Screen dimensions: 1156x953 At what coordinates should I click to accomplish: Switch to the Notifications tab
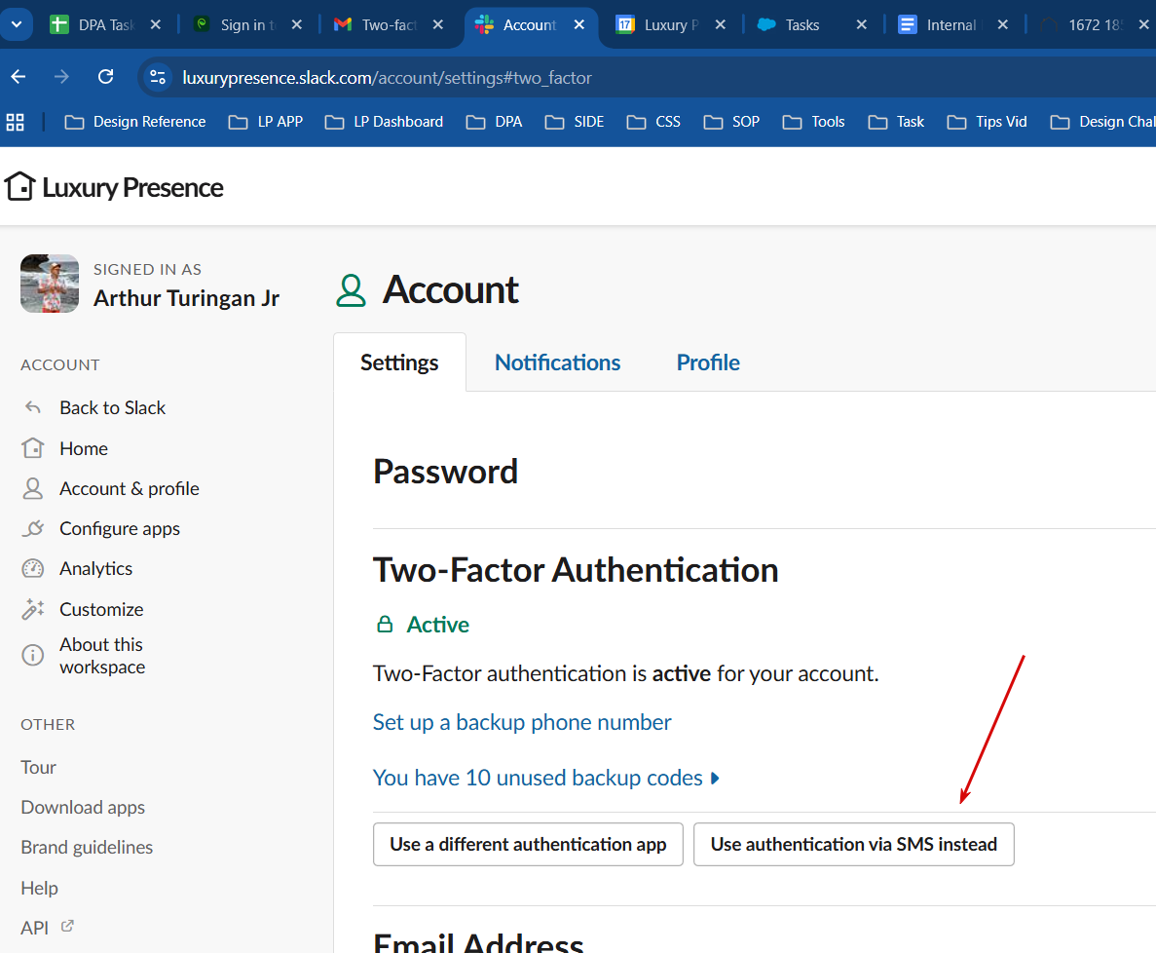pos(557,362)
